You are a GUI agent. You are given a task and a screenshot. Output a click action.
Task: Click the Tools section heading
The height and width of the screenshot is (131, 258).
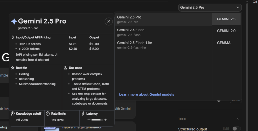pyautogui.click(x=182, y=119)
